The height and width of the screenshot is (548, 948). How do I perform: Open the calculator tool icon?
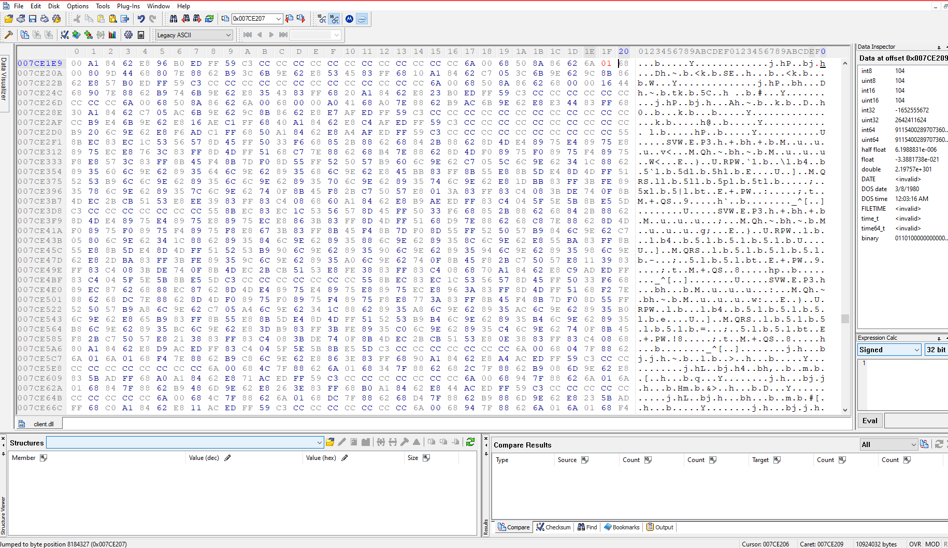pos(140,35)
